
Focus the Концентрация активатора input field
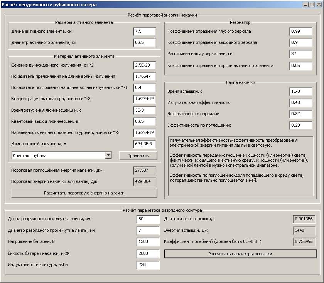(144, 99)
